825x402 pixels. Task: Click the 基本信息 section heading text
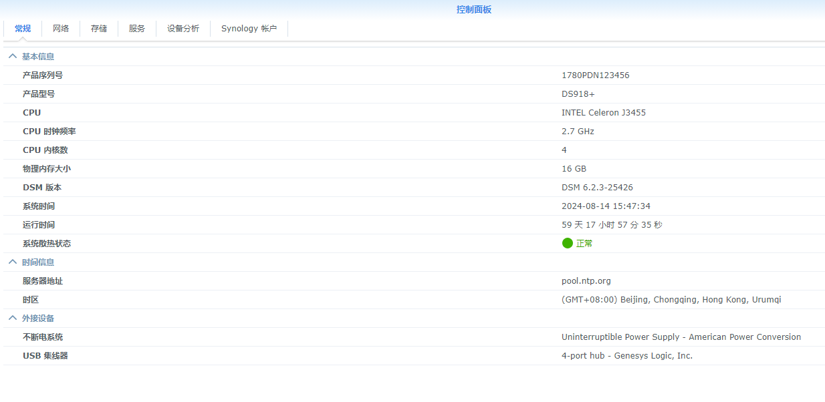[38, 57]
